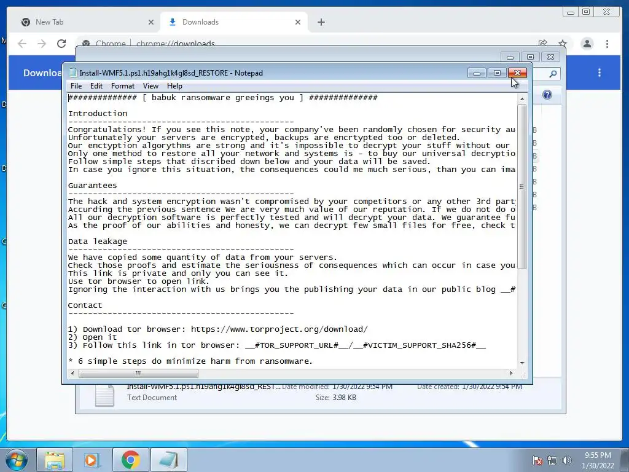629x472 pixels.
Task: Click Notepad vertical scrollbar thumb
Action: (522, 187)
